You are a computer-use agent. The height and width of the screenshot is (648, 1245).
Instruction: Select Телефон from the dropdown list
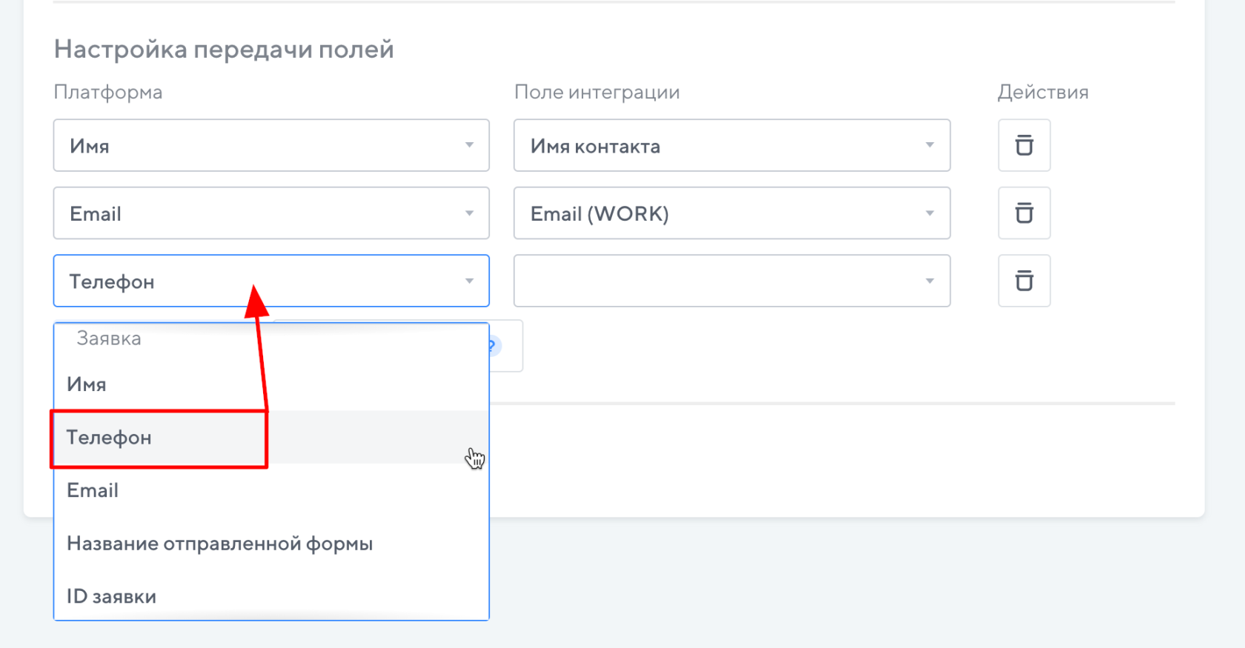tap(271, 438)
